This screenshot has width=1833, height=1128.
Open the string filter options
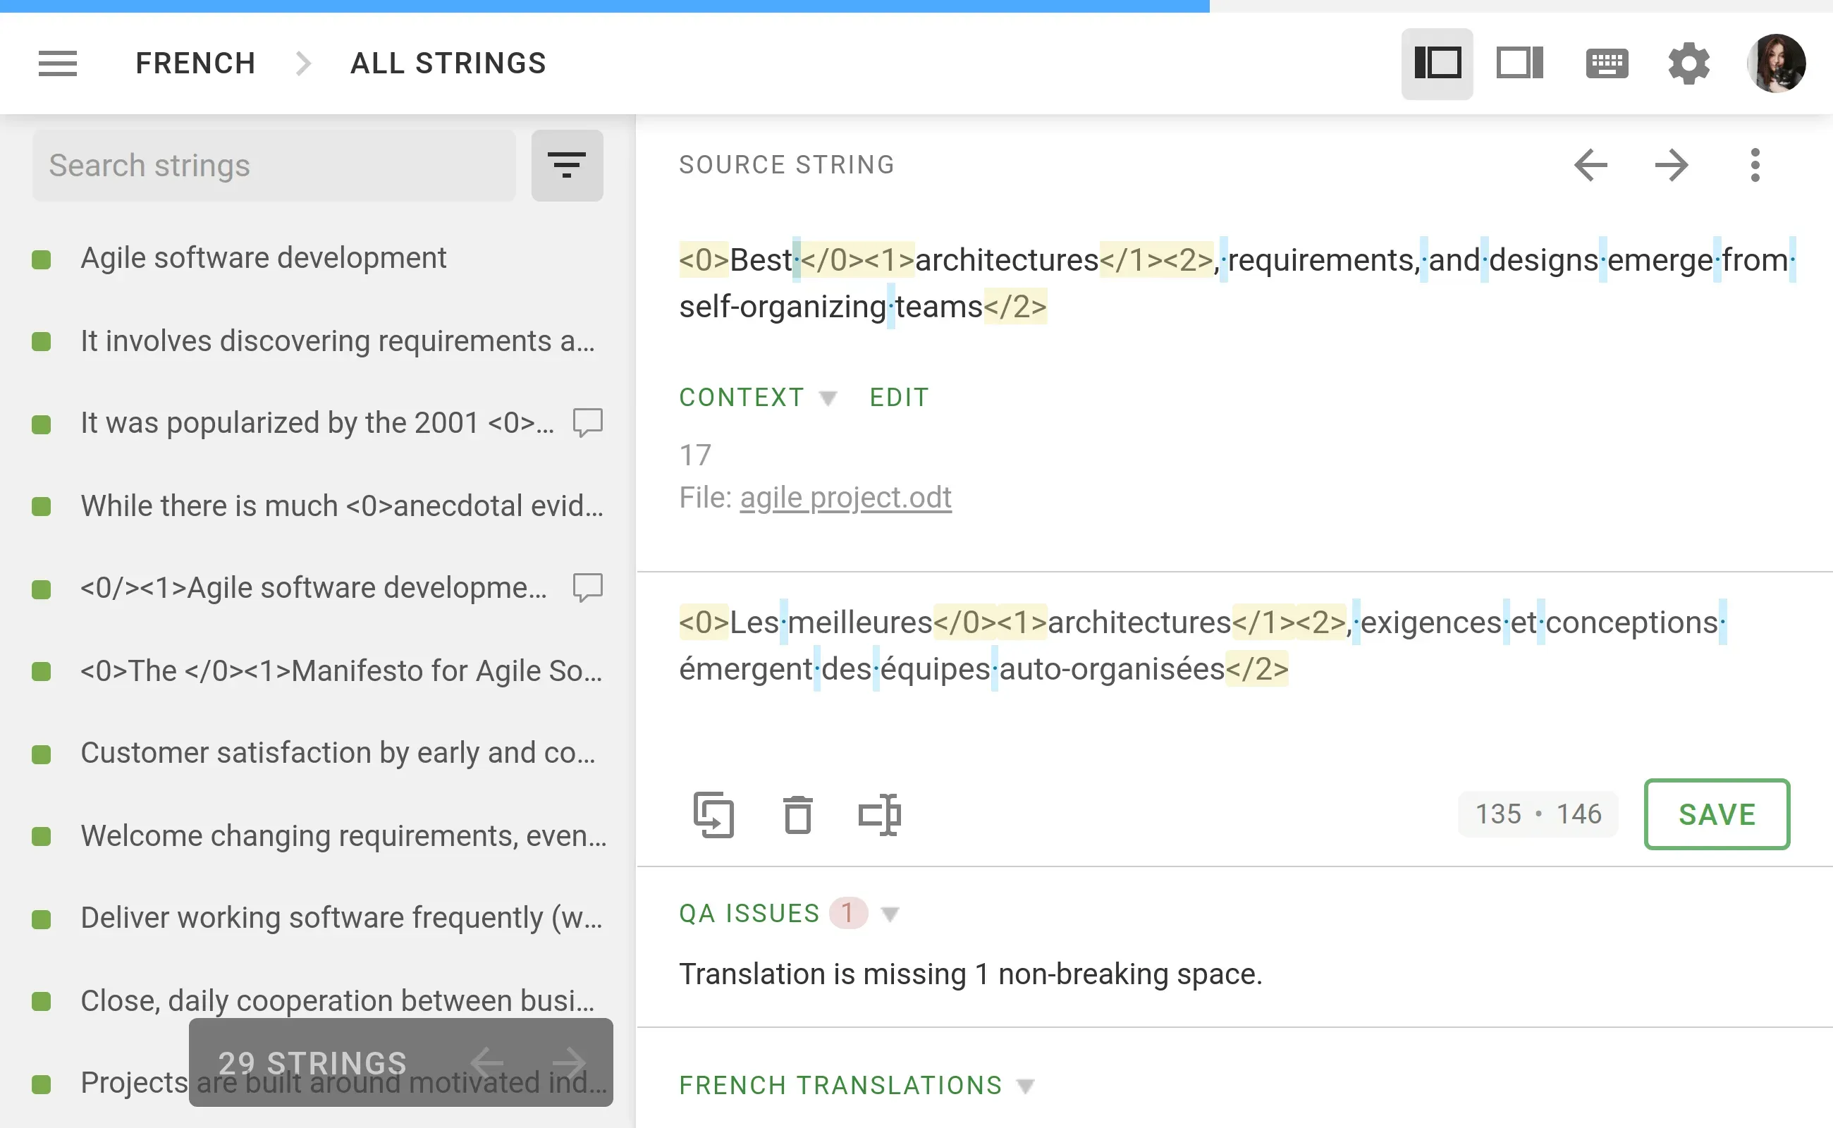coord(566,165)
